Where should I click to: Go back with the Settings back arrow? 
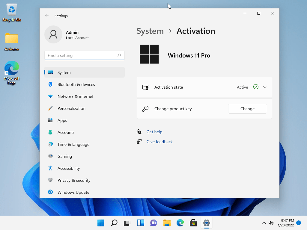click(46, 16)
